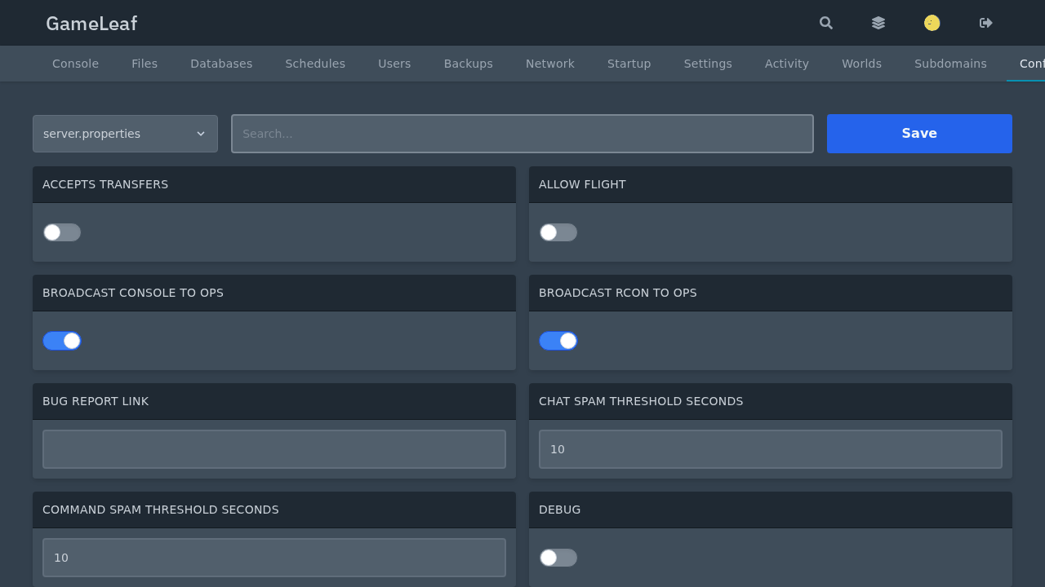Viewport: 1045px width, 587px height.
Task: Switch to the Console tab
Action: pos(75,64)
